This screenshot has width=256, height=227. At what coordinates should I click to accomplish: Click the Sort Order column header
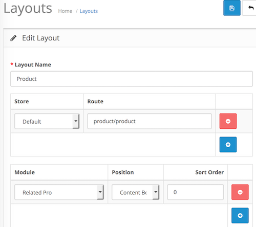(209, 172)
